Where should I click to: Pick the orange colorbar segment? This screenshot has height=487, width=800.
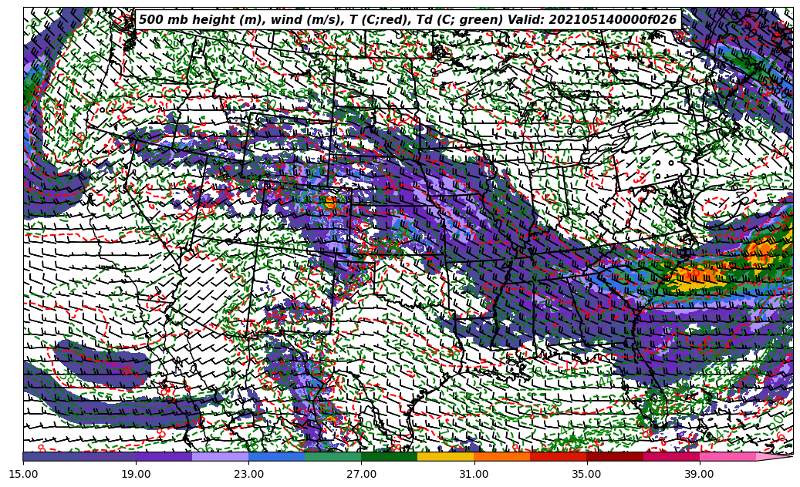point(502,456)
